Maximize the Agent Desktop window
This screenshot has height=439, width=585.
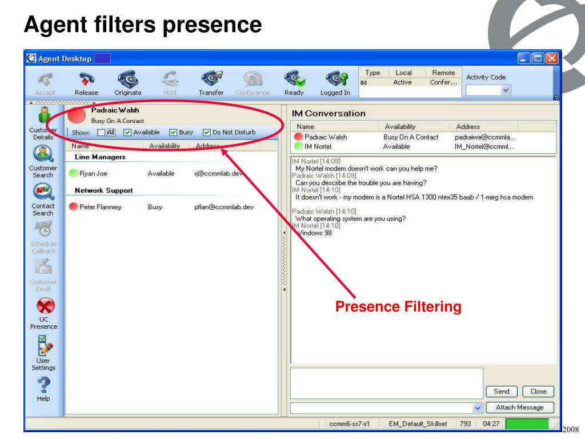[x=538, y=58]
